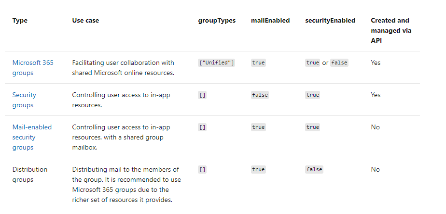Click the true mailEnabled value for Microsoft 365 groups
The height and width of the screenshot is (214, 446).
(x=258, y=63)
